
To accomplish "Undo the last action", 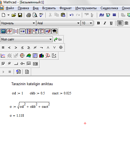I will click(72, 15).
